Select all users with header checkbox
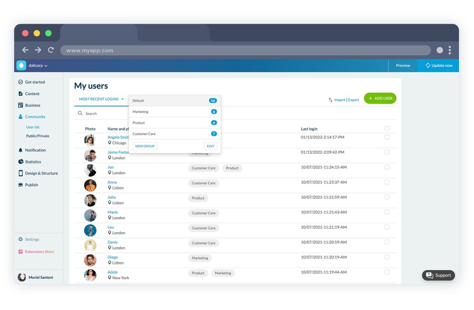This screenshot has height=310, width=474. (387, 128)
